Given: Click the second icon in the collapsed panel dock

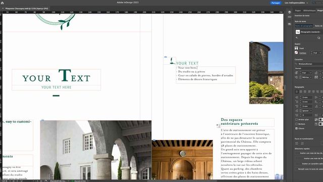Looking at the screenshot, I should [x=289, y=17].
